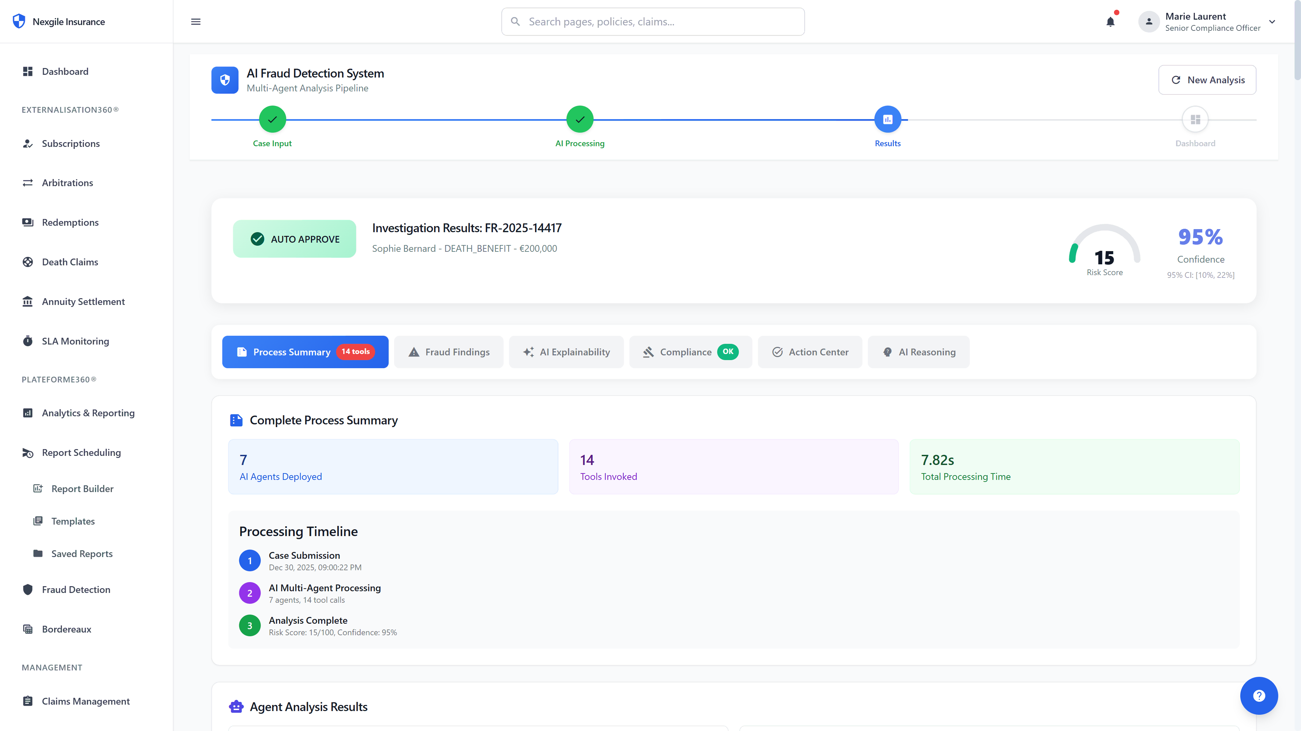Toggle the hamburger sidebar menu icon
The width and height of the screenshot is (1301, 731).
point(195,22)
